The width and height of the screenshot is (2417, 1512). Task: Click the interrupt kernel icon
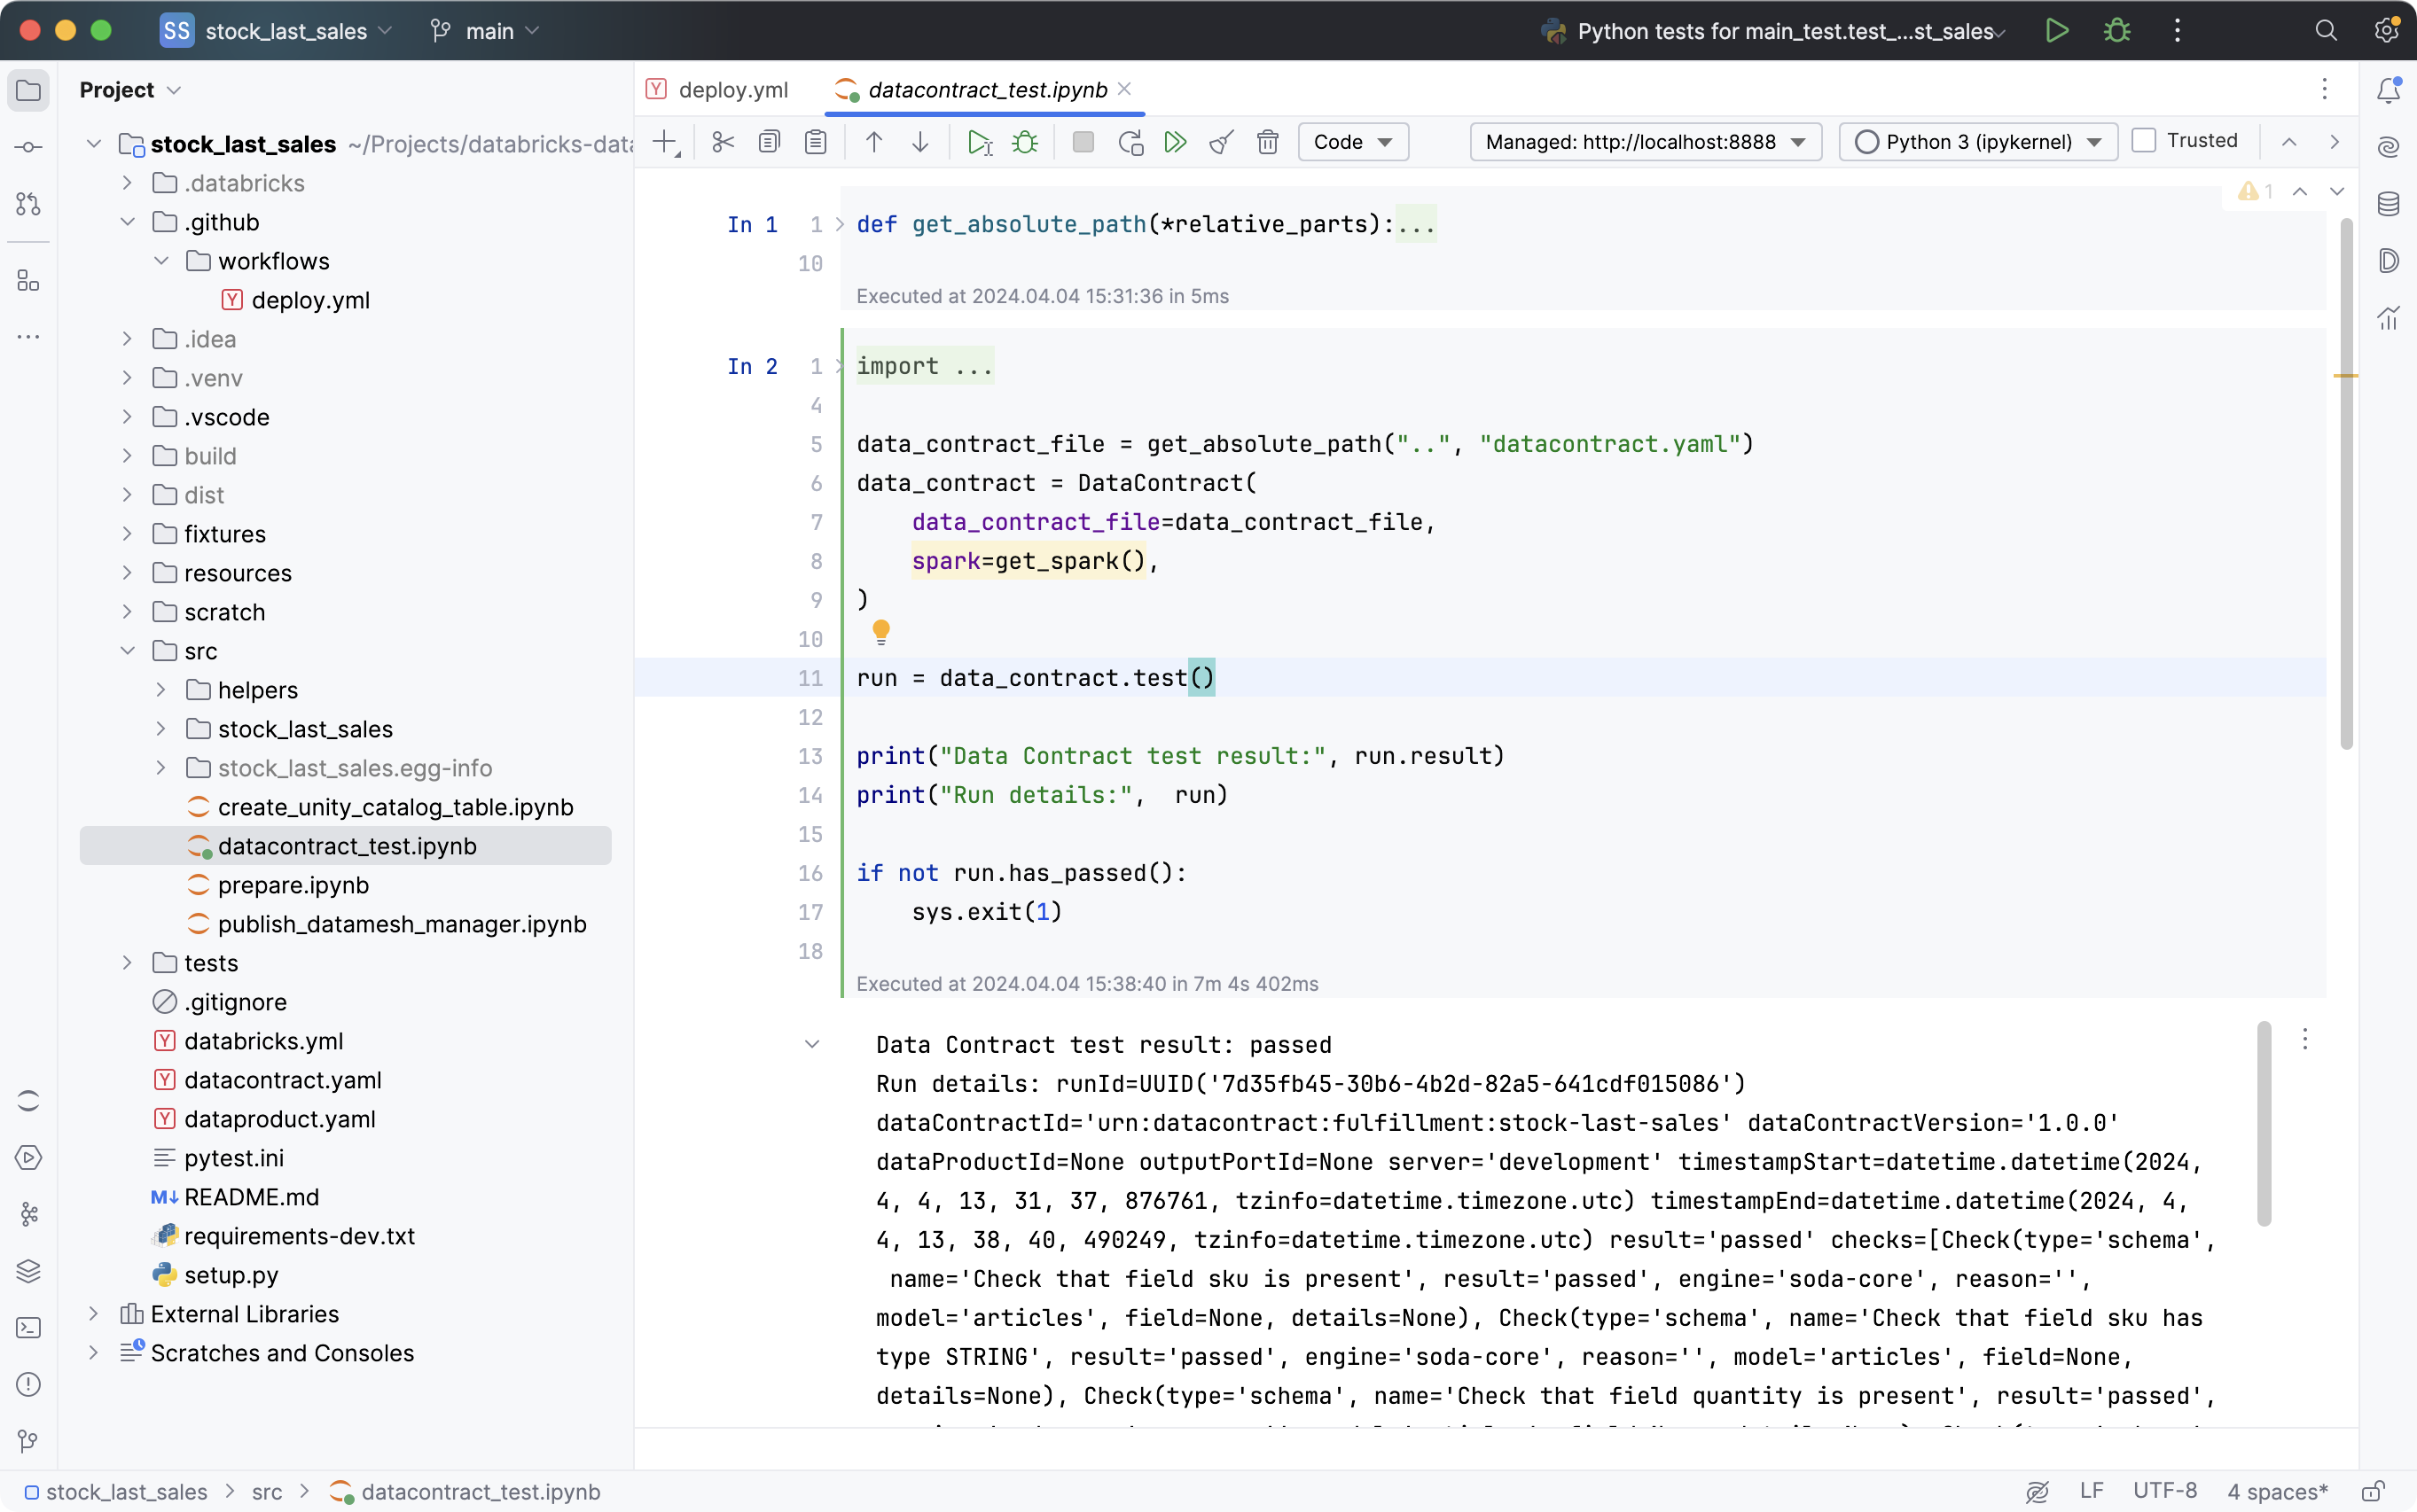pyautogui.click(x=1083, y=141)
